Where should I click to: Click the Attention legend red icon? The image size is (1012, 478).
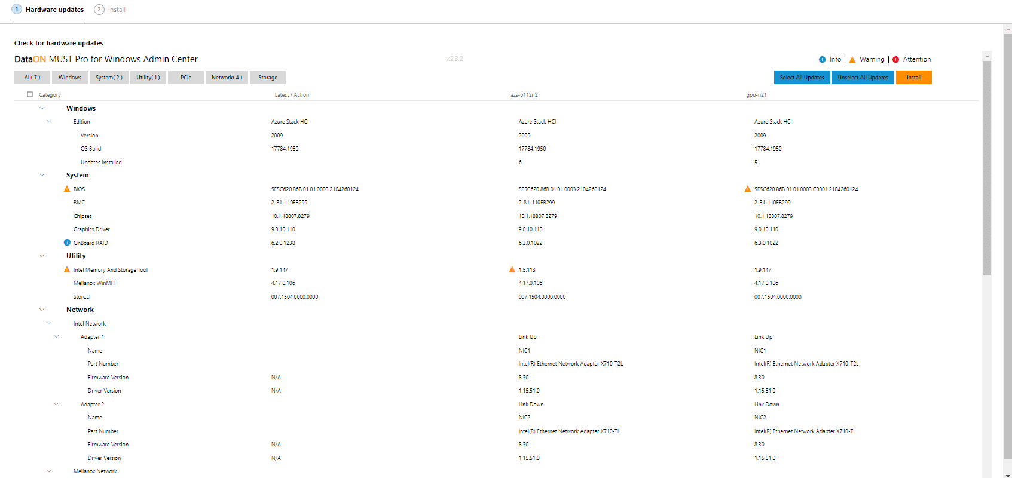pos(895,59)
